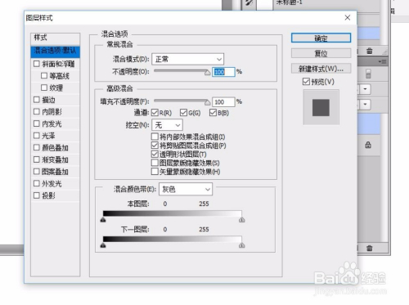Click the 本图层 white point handle
The image size is (409, 305).
pos(242,220)
